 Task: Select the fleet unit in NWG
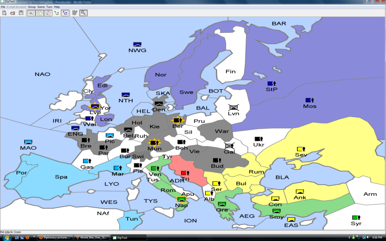138,44
